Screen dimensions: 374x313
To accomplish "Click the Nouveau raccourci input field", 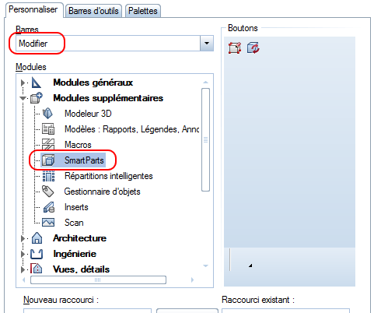I will (87, 311).
